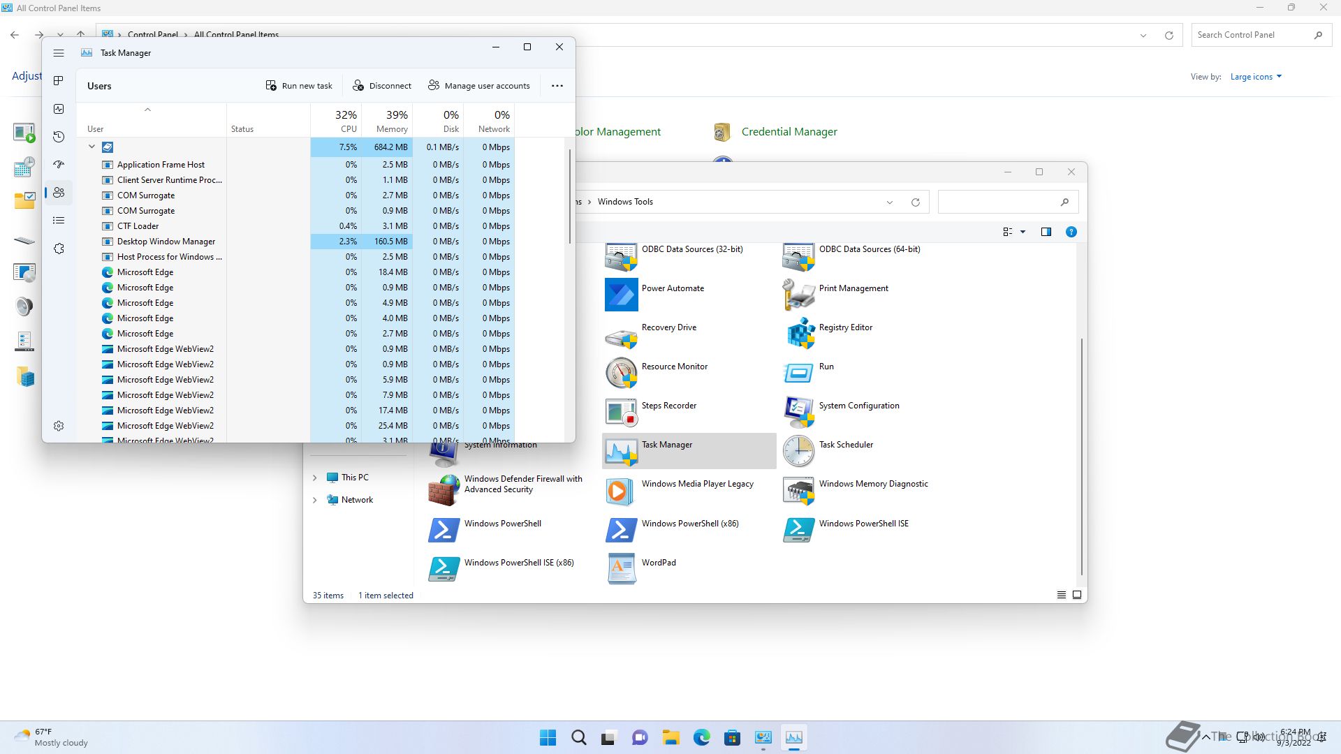Open Startup apps page in Task Manager sidebar

(x=59, y=165)
